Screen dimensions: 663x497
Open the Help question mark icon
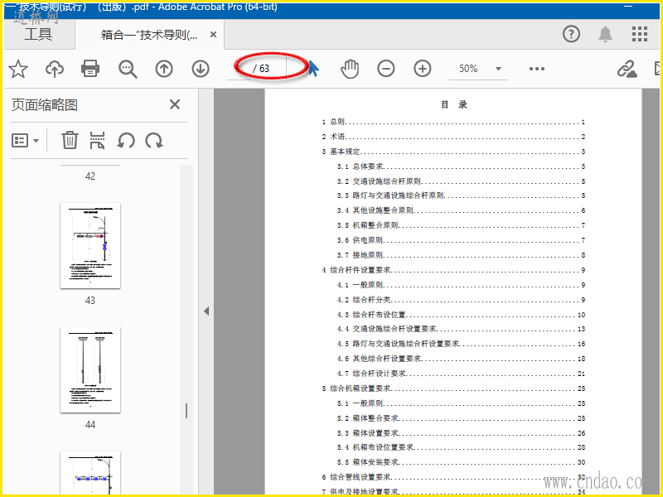[571, 34]
